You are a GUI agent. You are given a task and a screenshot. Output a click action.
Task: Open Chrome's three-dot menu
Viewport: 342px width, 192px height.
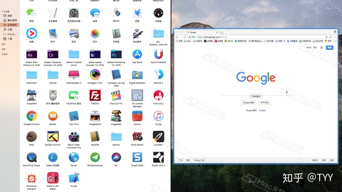(335, 37)
